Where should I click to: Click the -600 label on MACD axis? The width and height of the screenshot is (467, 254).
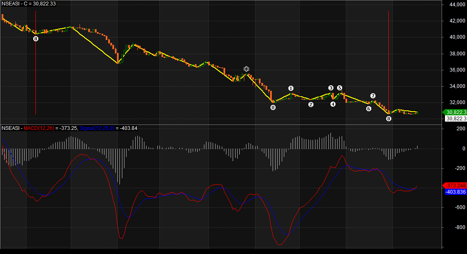(460, 207)
